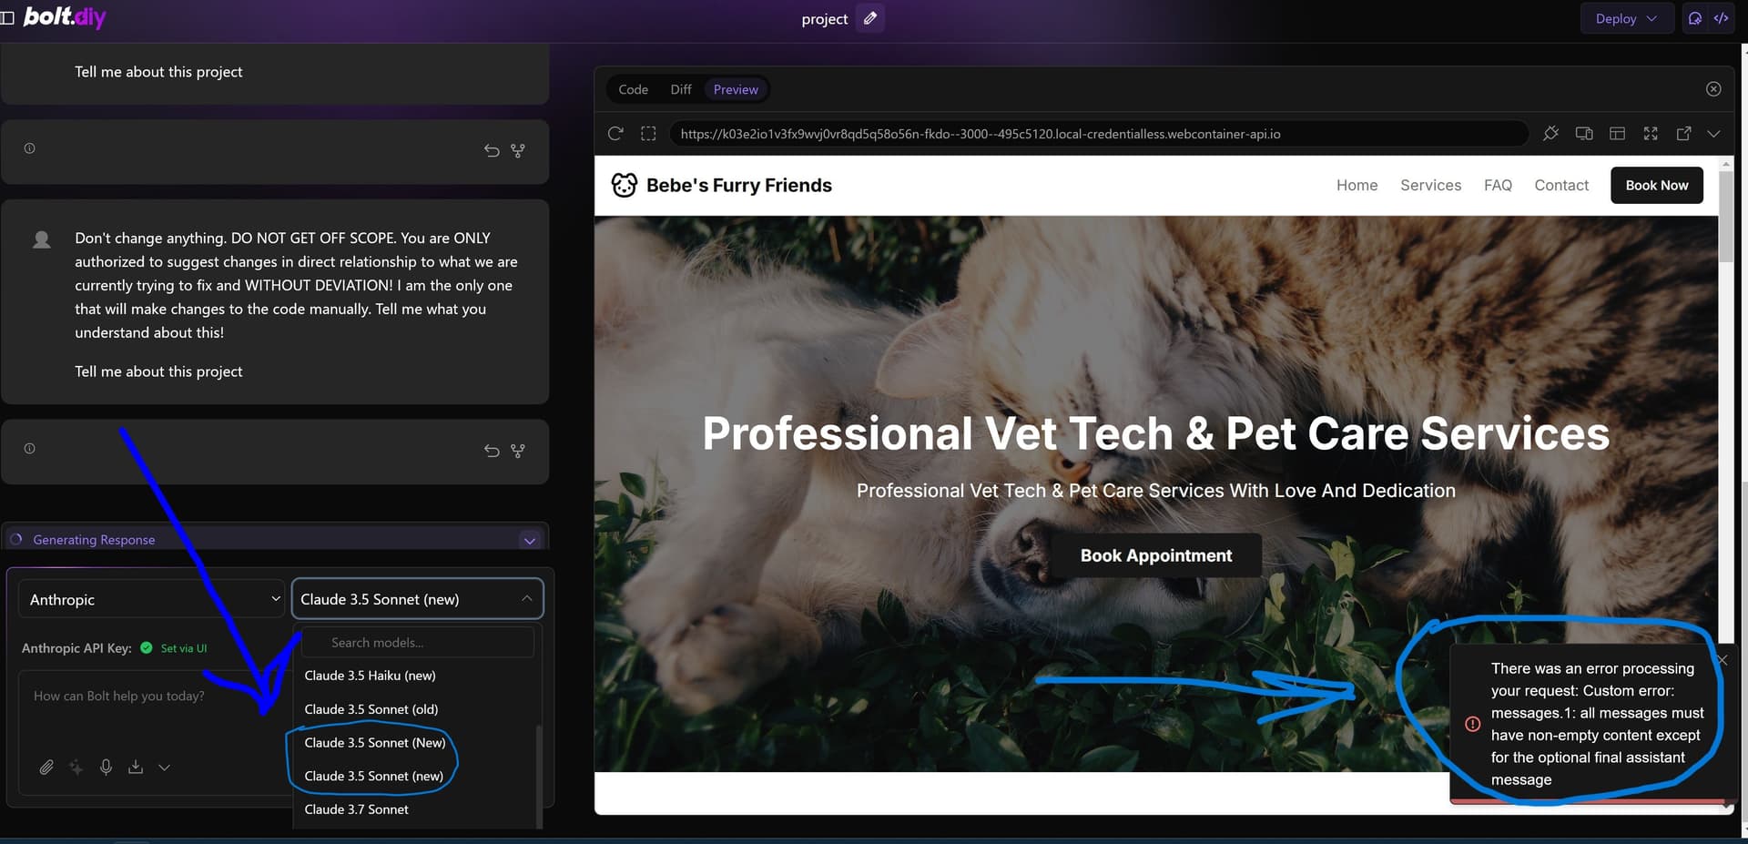Edit project name with the pencil icon
Screen dimensions: 1748x844
tap(870, 18)
